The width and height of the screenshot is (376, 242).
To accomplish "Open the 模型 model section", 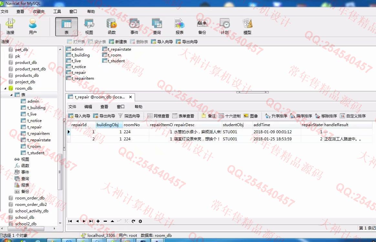I will 247,26.
